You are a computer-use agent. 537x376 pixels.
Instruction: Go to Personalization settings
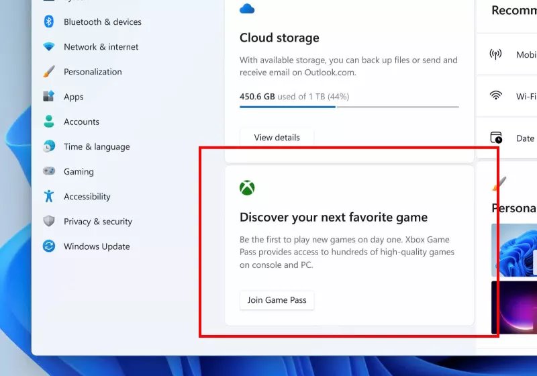[93, 72]
